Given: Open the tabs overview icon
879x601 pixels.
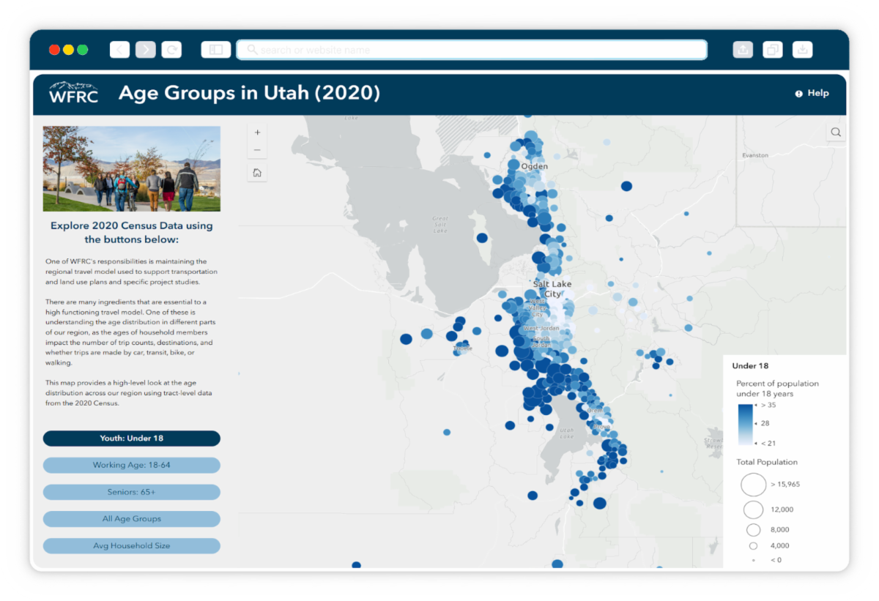Looking at the screenshot, I should pyautogui.click(x=773, y=50).
